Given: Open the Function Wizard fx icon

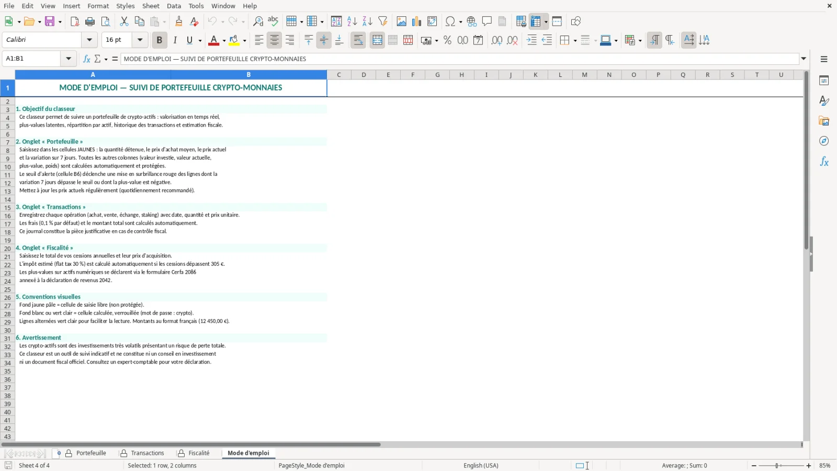Looking at the screenshot, I should (x=87, y=59).
